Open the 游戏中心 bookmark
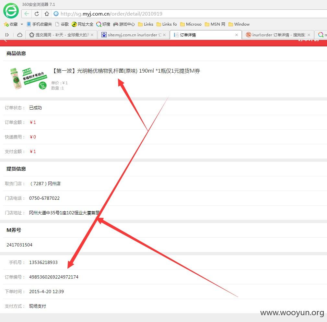This screenshot has height=322, width=327. (x=124, y=24)
